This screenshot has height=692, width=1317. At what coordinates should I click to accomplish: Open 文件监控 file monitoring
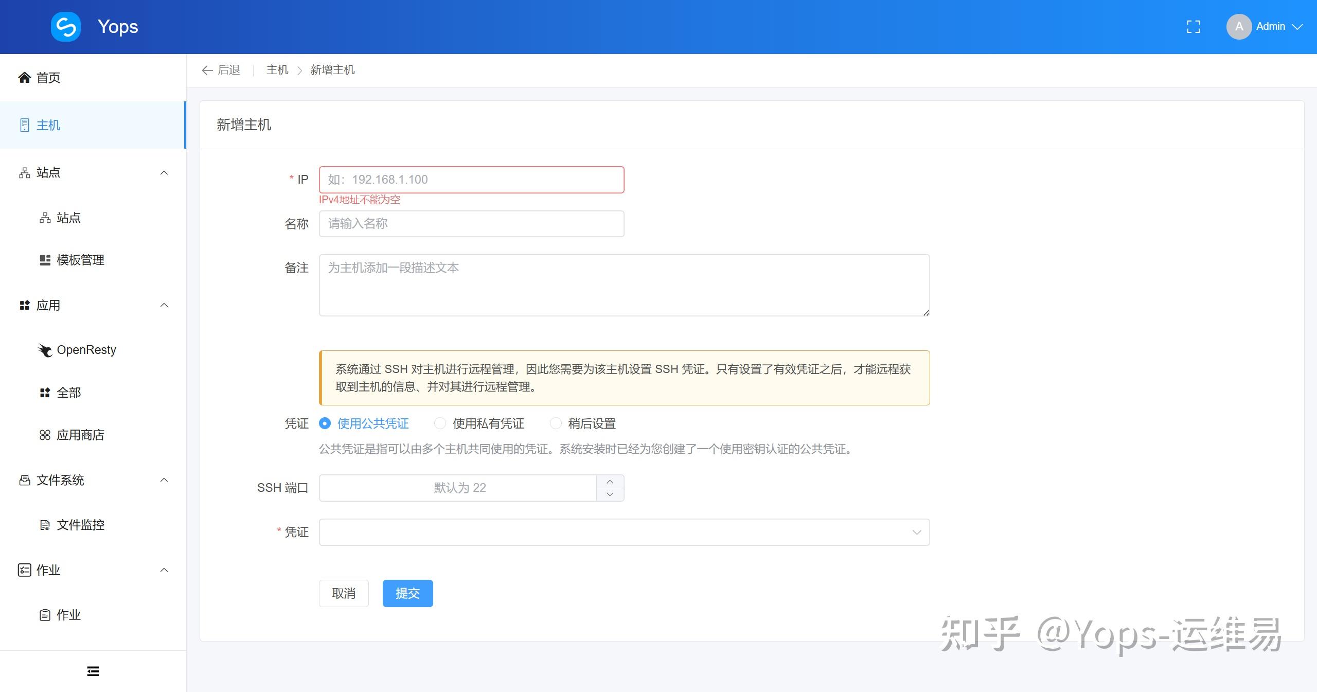pos(80,525)
